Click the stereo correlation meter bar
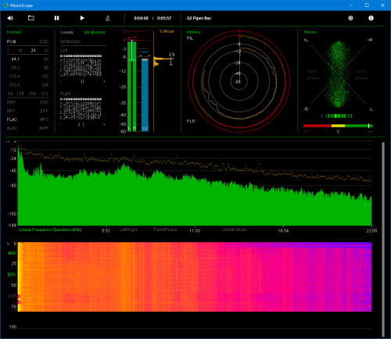The image size is (391, 339). [x=338, y=126]
